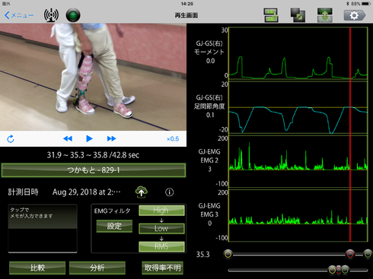Tap the green status indicator light
This screenshot has width=373, height=279.
[73, 15]
